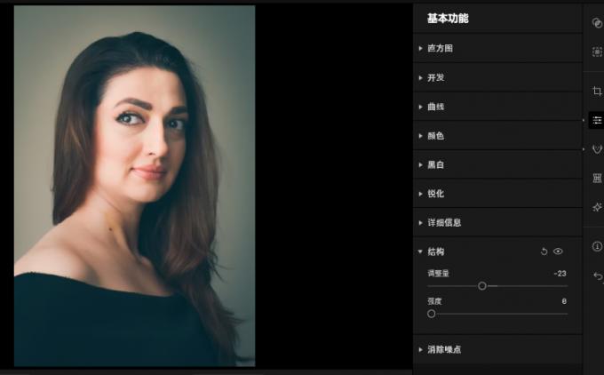604x375 pixels.
Task: Expand the 锐化 section
Action: click(497, 194)
